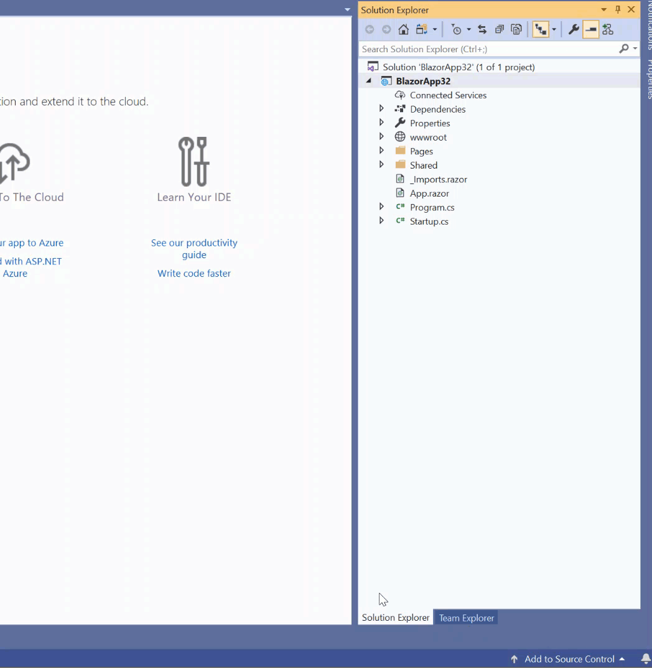The image size is (652, 668).
Task: Click the Learn Your IDE tools icon
Action: click(x=193, y=162)
